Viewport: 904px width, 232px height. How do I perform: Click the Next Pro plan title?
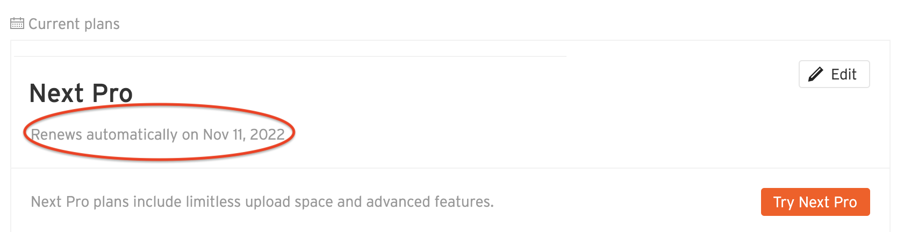pos(81,93)
